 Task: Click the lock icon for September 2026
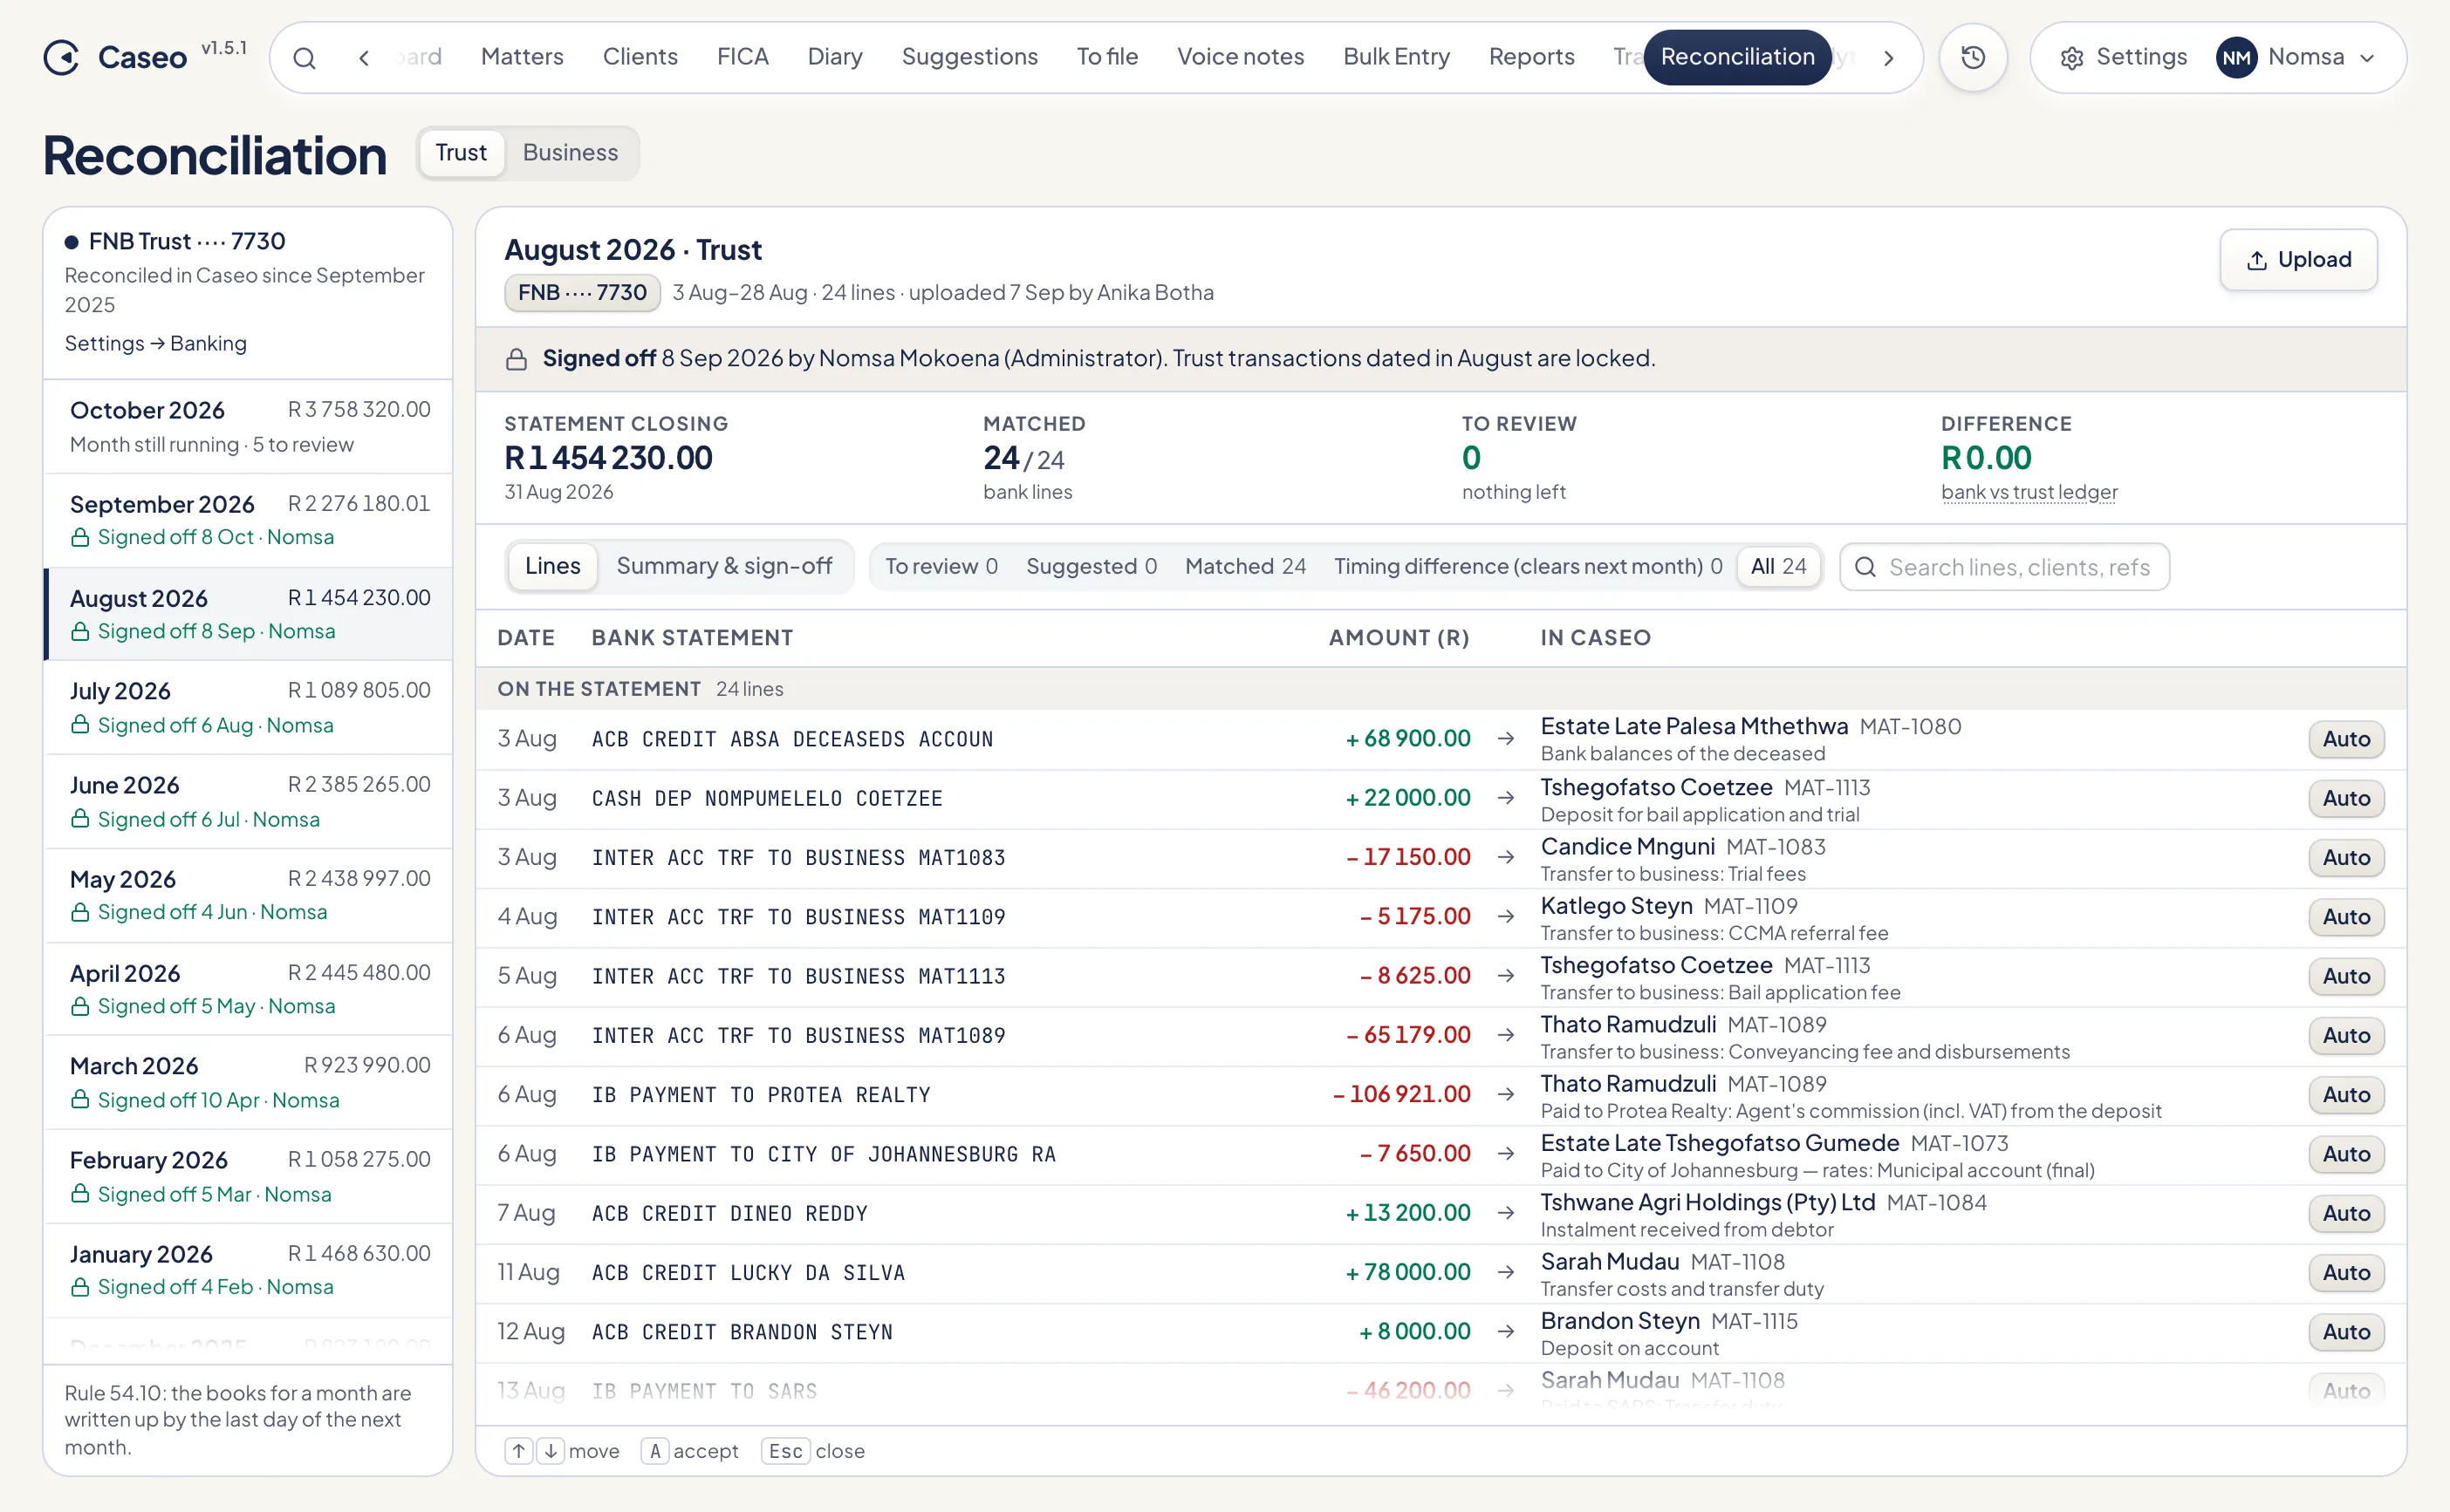pos(80,538)
